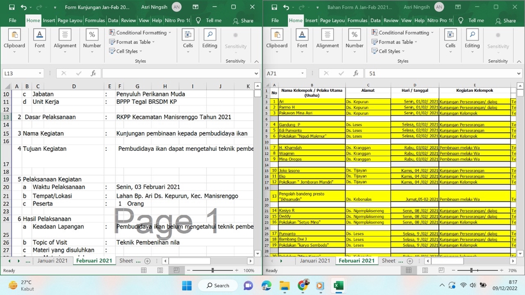The height and width of the screenshot is (295, 525).
Task: Expand formula bar in left window
Action: pos(256,73)
